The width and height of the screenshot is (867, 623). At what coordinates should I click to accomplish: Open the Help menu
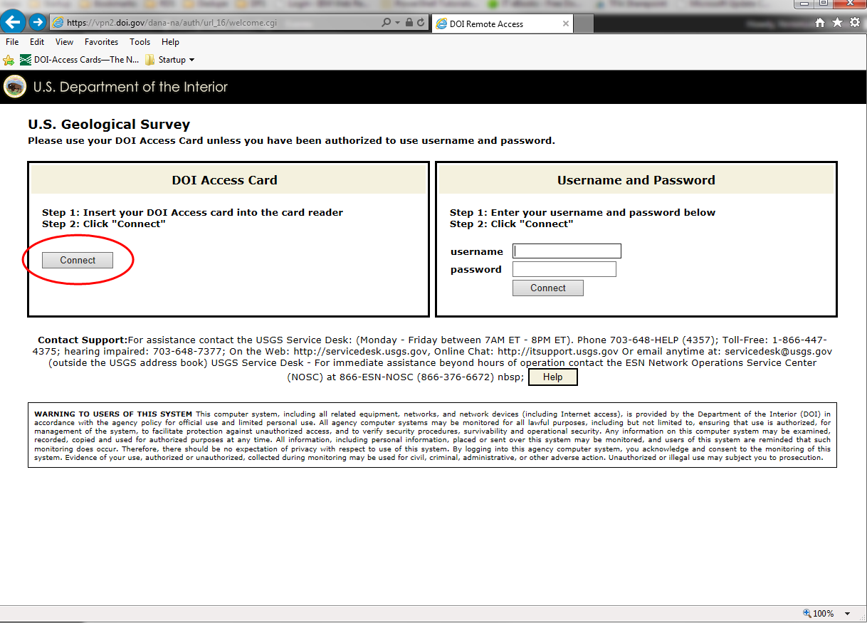171,42
